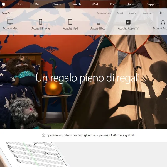Open the Acquisti iPad link
The height and width of the screenshot is (167, 167).
click(x=70, y=28)
